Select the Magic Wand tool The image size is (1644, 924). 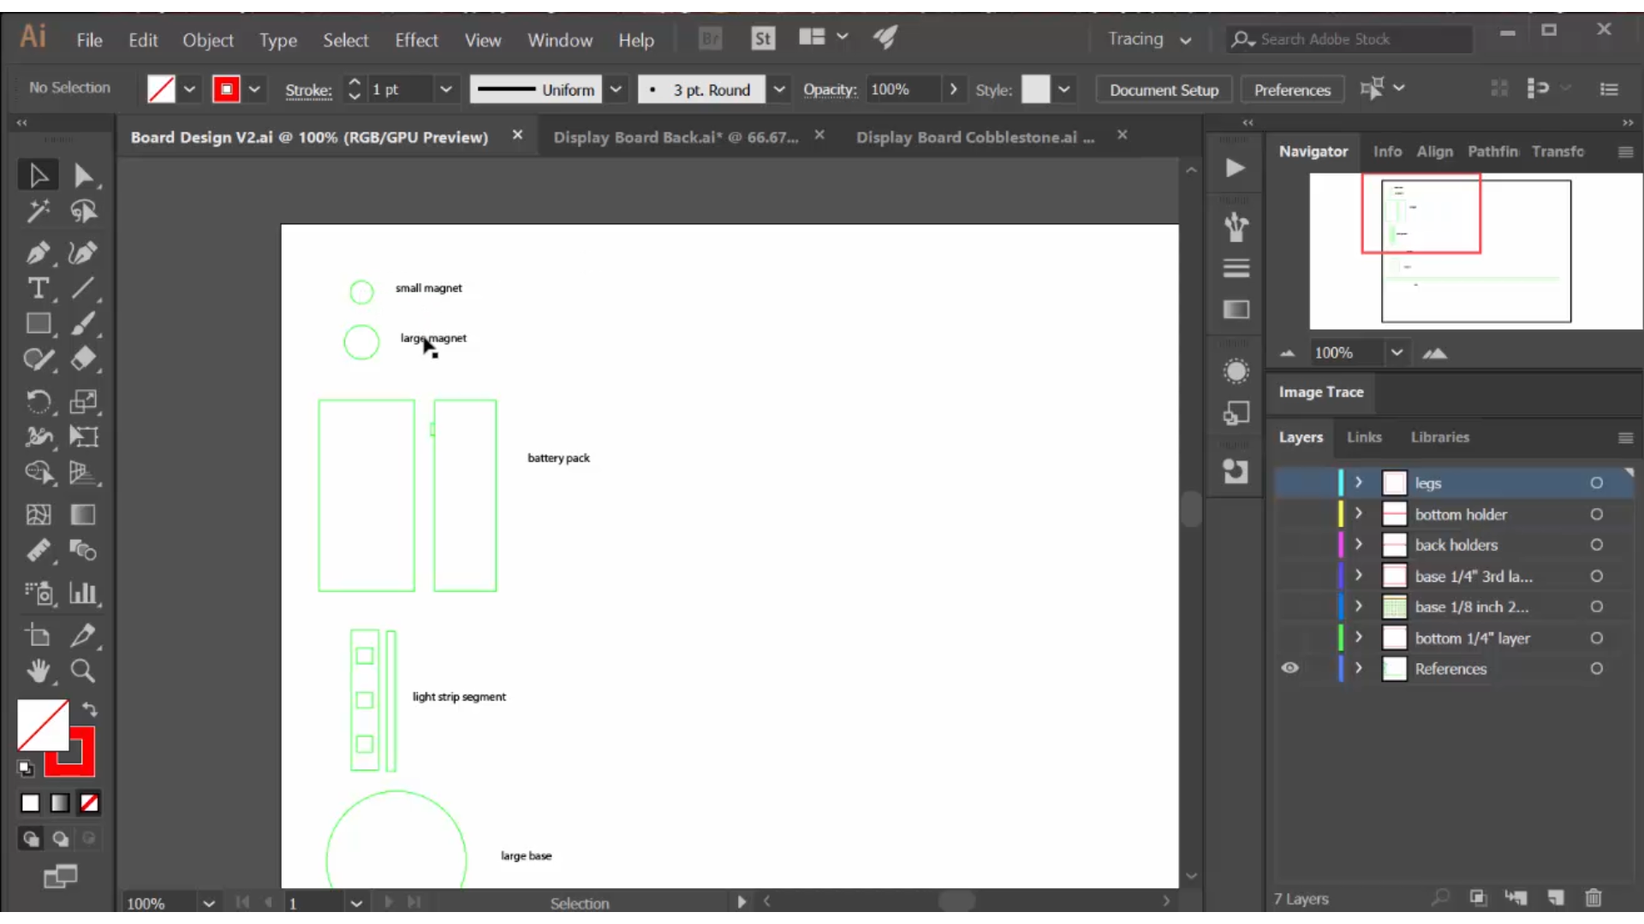pyautogui.click(x=39, y=211)
